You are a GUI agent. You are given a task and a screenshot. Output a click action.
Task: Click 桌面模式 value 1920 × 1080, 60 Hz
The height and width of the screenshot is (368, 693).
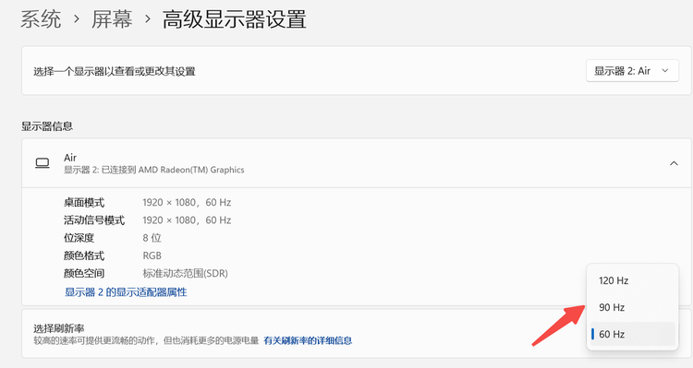[x=187, y=203]
